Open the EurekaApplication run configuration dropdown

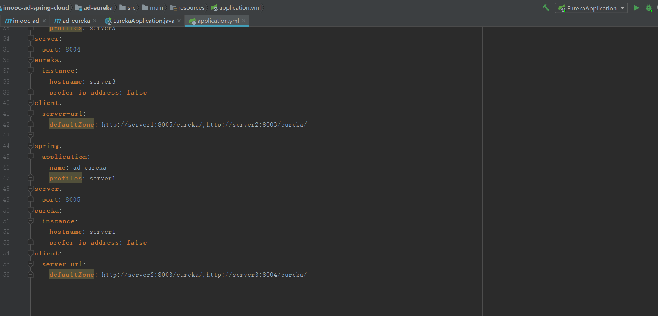[591, 8]
